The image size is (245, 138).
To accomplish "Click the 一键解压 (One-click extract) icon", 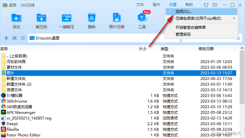I will click(66, 18).
